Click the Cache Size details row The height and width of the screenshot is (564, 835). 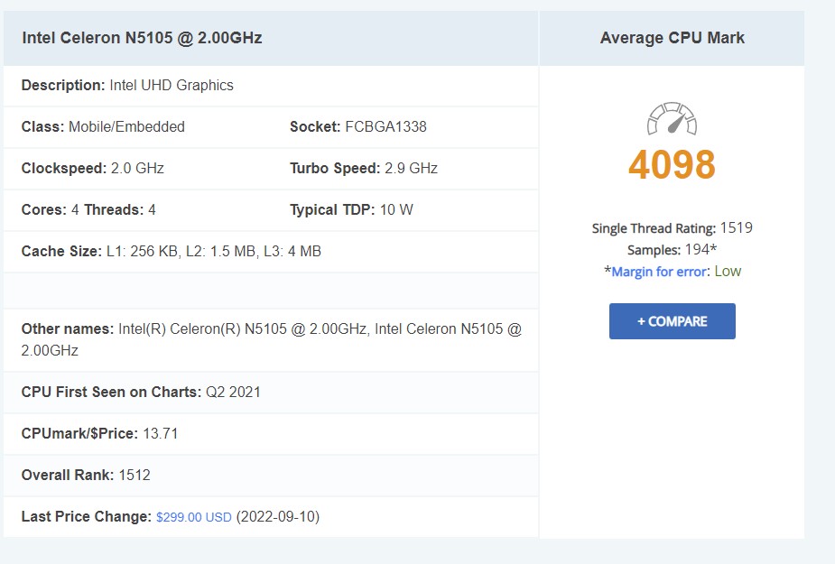(172, 251)
